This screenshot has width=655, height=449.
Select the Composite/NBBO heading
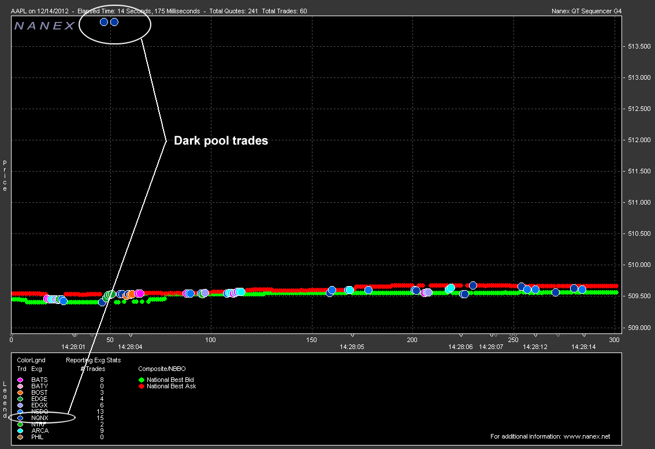click(x=162, y=369)
